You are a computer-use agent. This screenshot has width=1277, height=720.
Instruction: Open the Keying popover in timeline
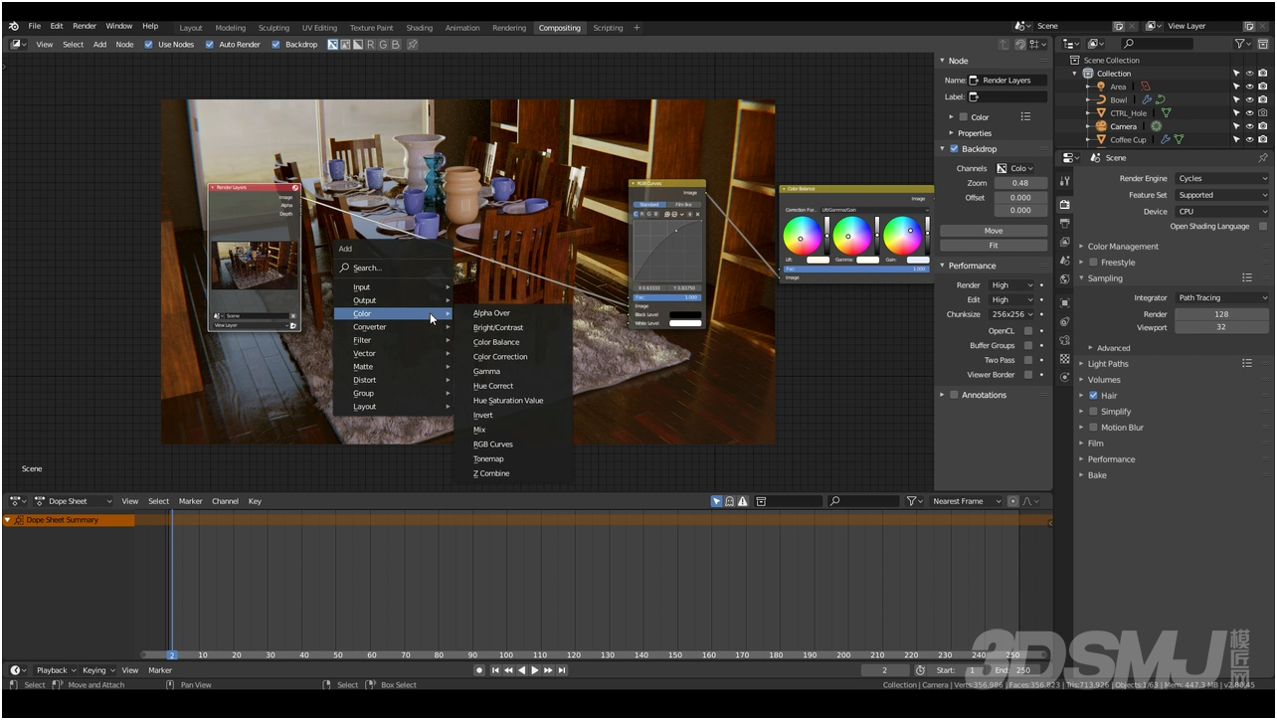coord(97,670)
